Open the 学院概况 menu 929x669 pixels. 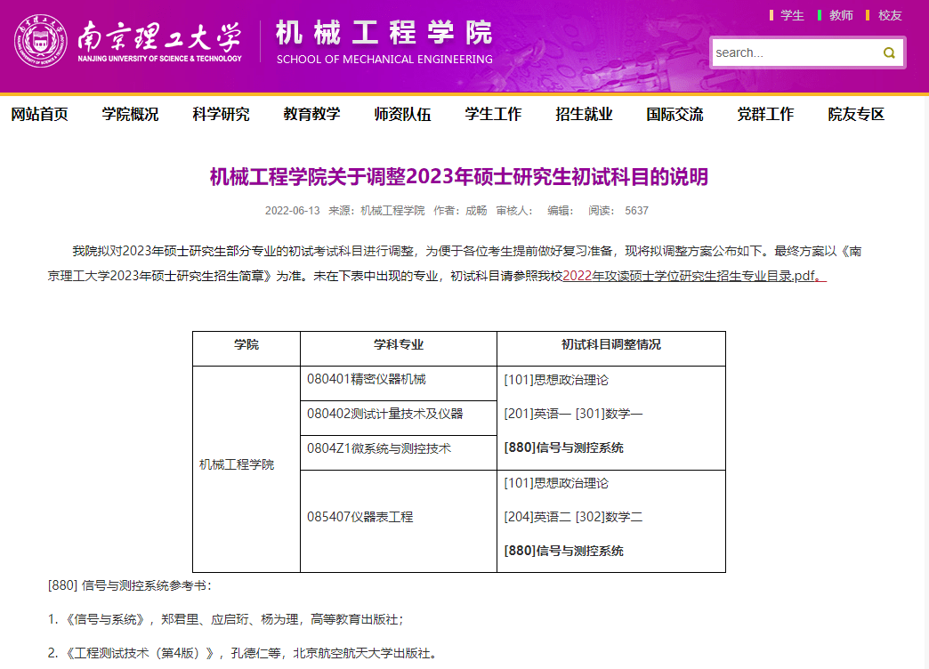click(130, 114)
